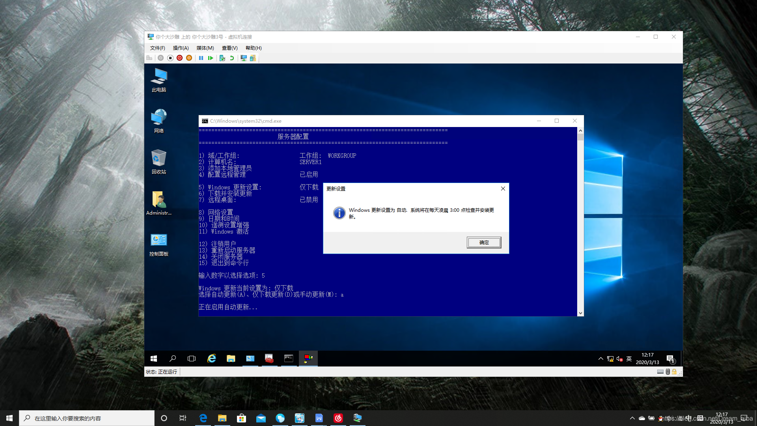Click the checkpoint icon in toolbar
This screenshot has height=426, width=757.
click(x=222, y=58)
